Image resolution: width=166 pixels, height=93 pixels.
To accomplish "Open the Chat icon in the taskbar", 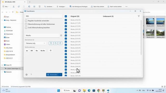I will pyautogui.click(x=80, y=90).
